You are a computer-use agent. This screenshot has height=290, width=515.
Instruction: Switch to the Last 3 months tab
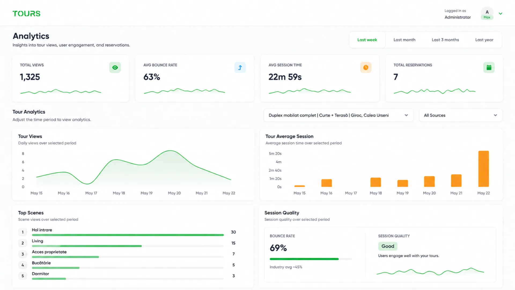445,40
